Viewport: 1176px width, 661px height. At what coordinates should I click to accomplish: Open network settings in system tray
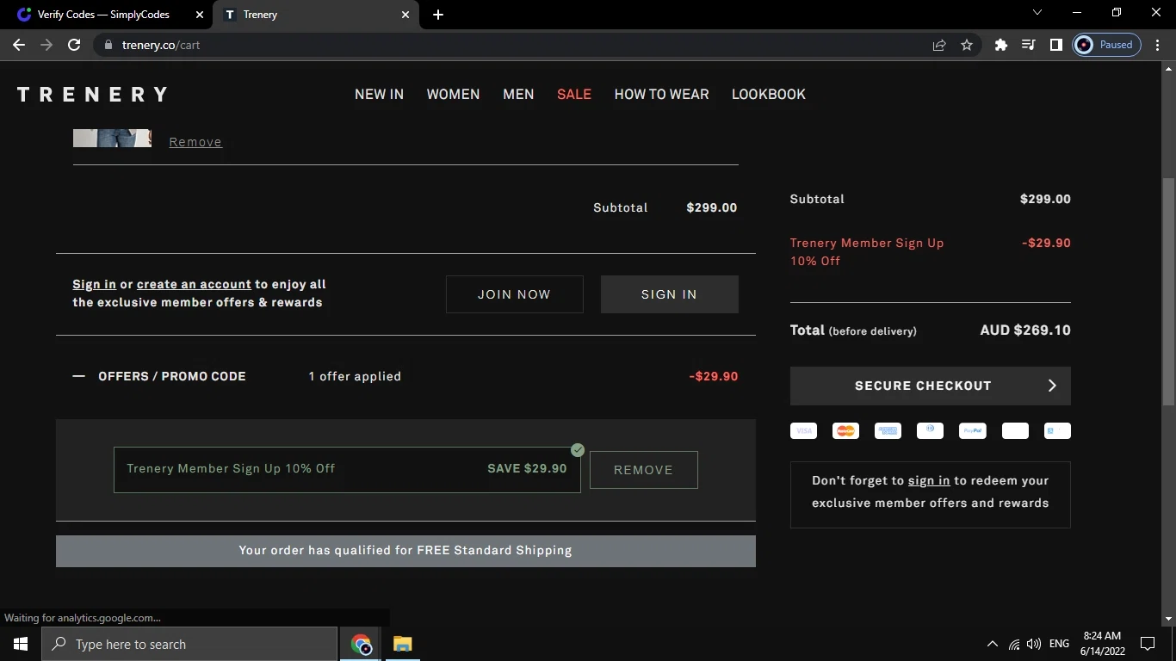(x=1014, y=644)
